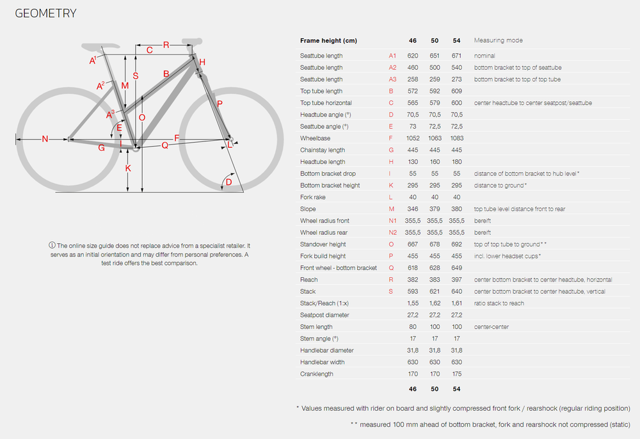This screenshot has height=439, width=640.
Task: Click the K height label in the bike diagram
Action: click(128, 168)
